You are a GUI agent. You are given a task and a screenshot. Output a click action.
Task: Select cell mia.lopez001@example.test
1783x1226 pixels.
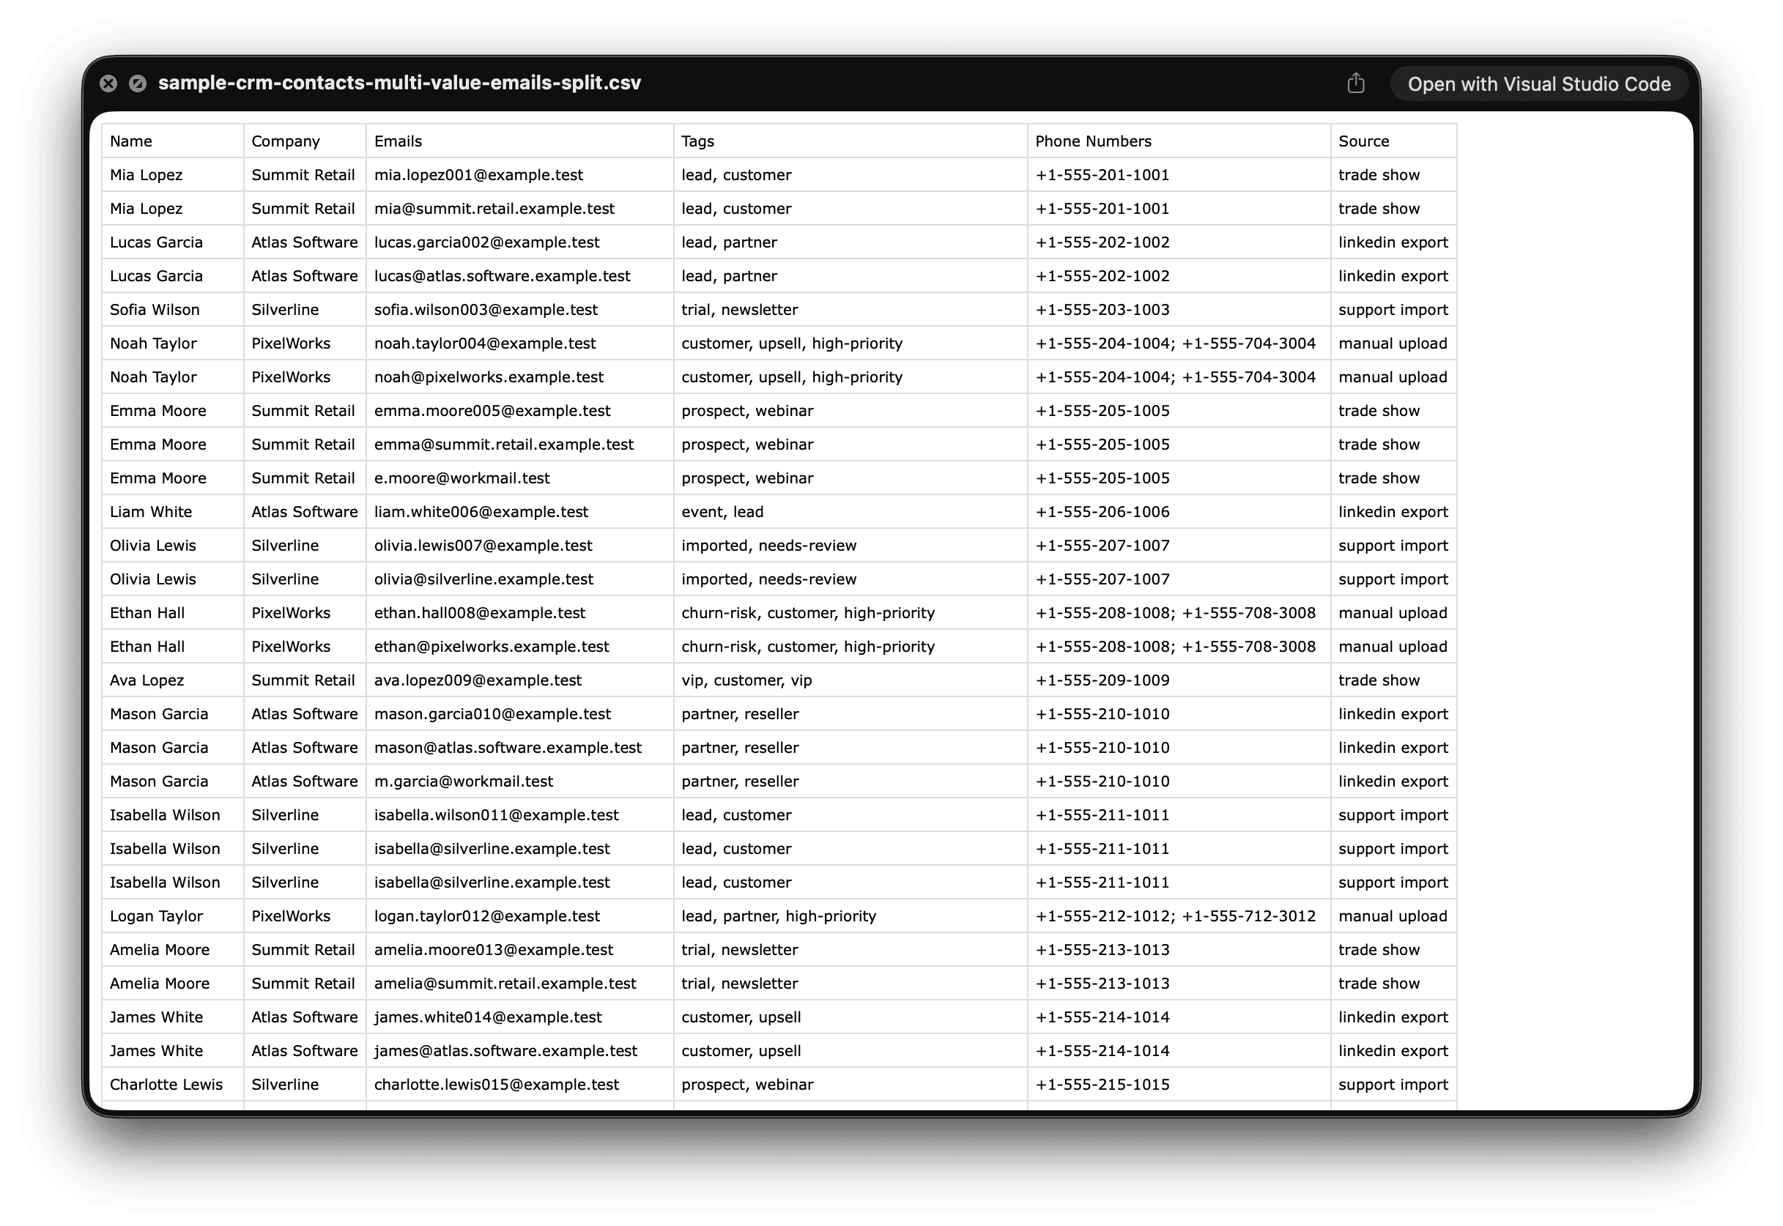520,175
